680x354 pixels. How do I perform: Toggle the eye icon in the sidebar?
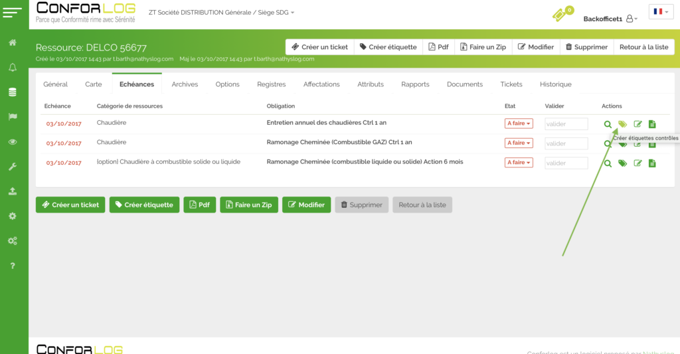tap(13, 141)
